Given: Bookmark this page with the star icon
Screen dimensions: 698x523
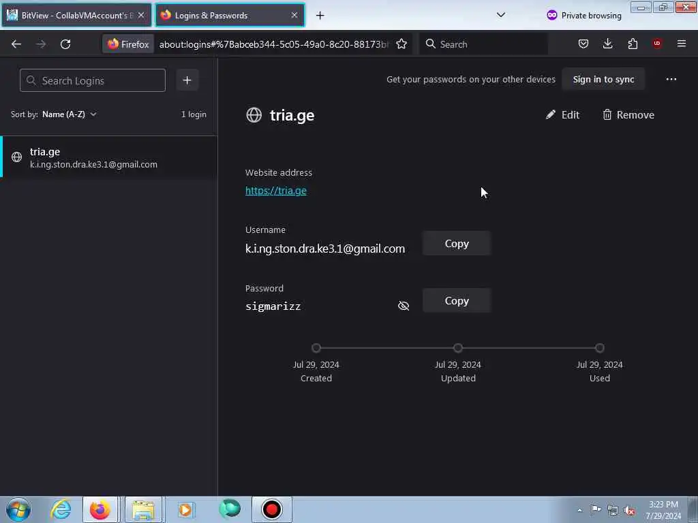Looking at the screenshot, I should click(401, 44).
